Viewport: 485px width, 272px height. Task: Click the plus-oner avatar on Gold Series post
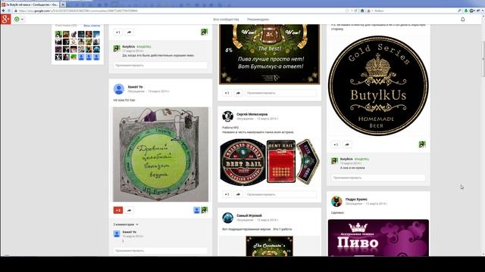click(422, 144)
